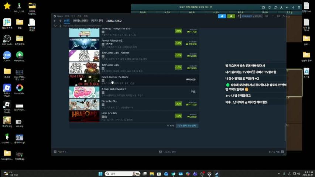Switch to the 라이브러리 tab

[x=80, y=21]
